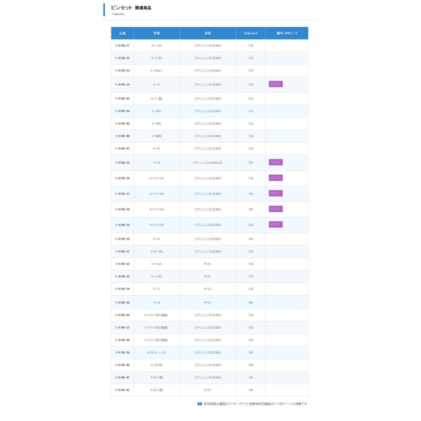Image resolution: width=421 pixels, height=421 pixels.
Task: Click the 備考/JANコード column header
Action: point(287,33)
